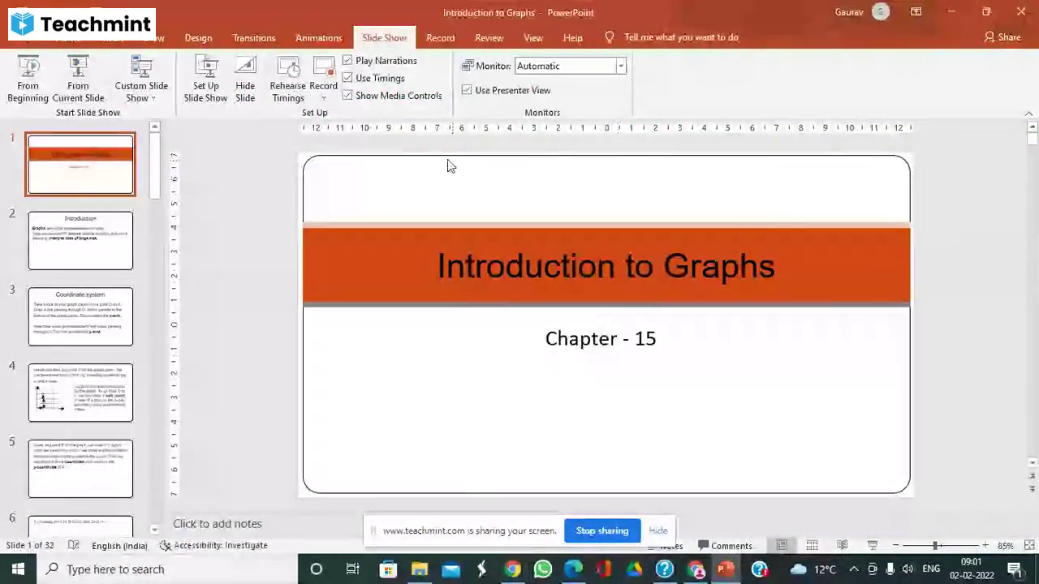
Task: Switch to Slide Sorter view in status bar
Action: click(812, 545)
